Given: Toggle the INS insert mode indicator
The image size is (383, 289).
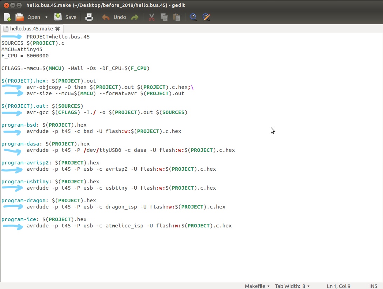Looking at the screenshot, I should [x=373, y=286].
